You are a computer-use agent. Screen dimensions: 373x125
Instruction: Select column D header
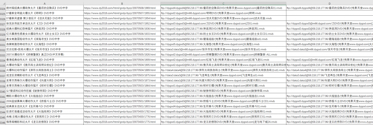coord(330,3)
